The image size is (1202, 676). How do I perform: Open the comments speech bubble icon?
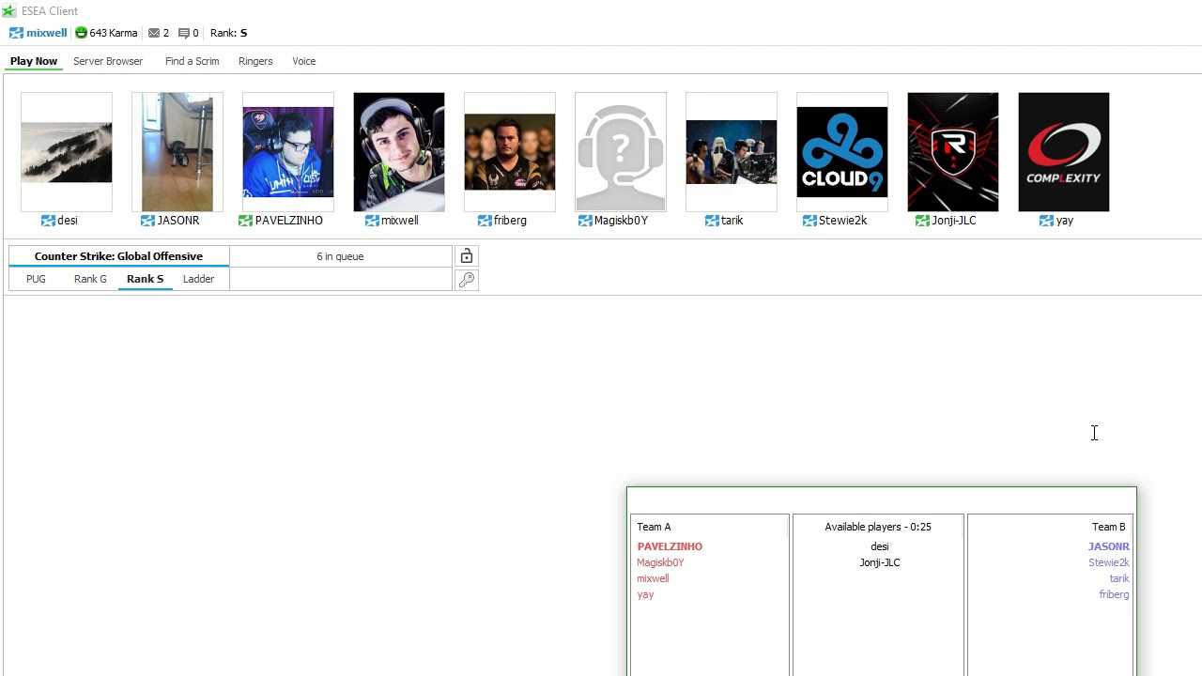tap(184, 33)
